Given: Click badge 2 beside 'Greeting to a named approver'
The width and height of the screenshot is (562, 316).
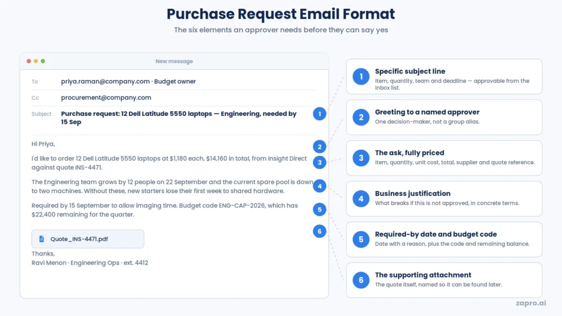Looking at the screenshot, I should click(361, 117).
